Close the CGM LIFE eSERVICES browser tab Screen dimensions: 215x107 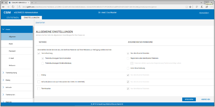click(x=28, y=3)
